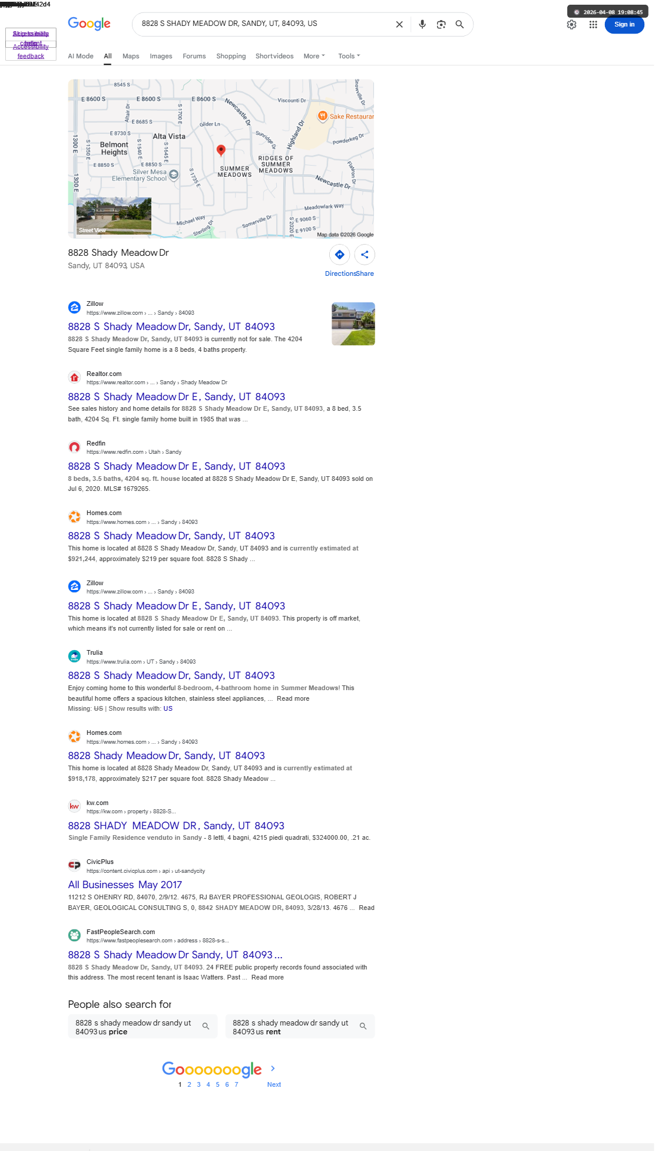
Task: Get directions via the blue Directions icon
Action: click(x=340, y=255)
